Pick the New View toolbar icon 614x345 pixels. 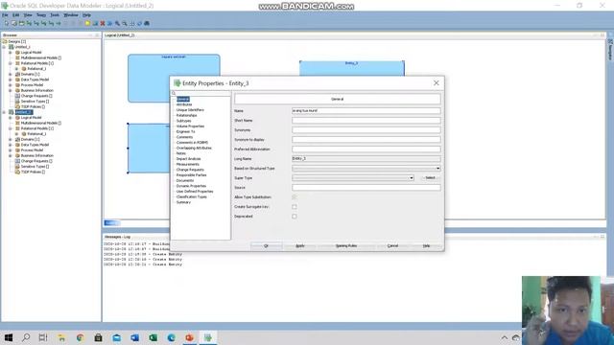click(x=21, y=23)
